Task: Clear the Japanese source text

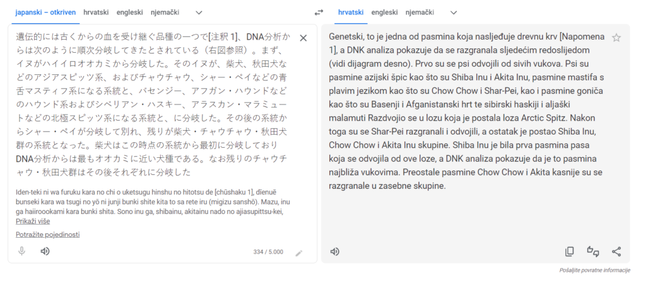Action: [x=303, y=38]
